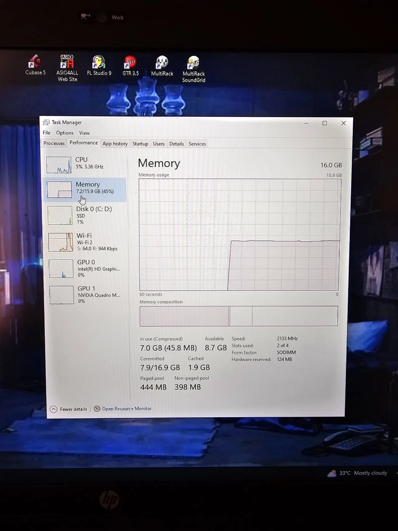The width and height of the screenshot is (398, 531).
Task: Click the Fewer details arrow icon
Action: coord(53,409)
